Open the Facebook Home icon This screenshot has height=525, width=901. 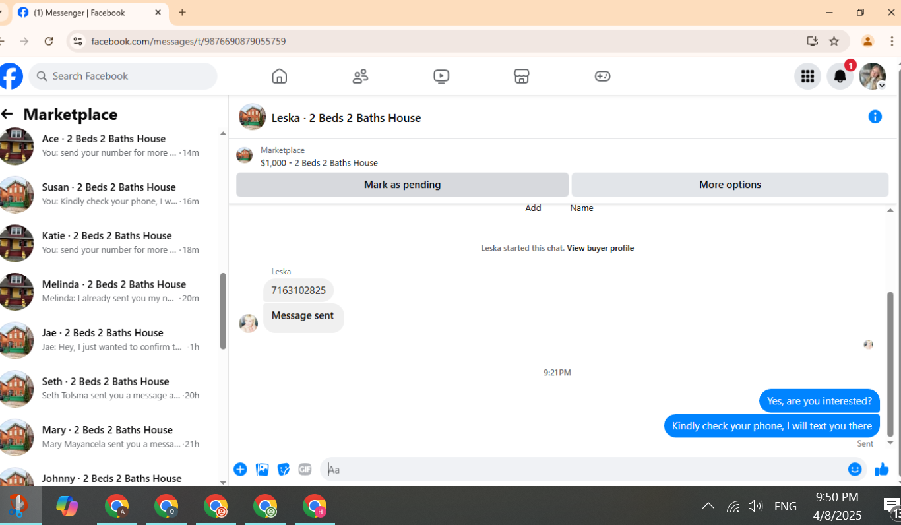pyautogui.click(x=280, y=77)
